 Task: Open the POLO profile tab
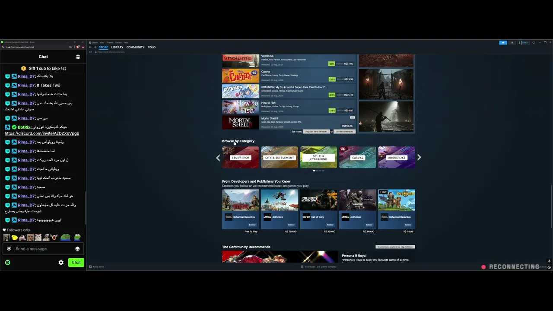point(151,47)
